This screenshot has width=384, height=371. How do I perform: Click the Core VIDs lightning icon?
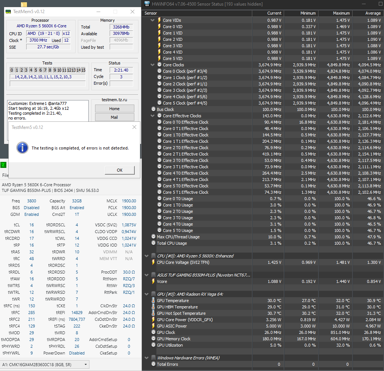pos(159,20)
